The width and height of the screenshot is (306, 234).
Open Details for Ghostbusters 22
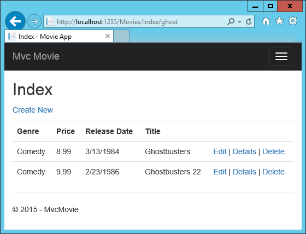point(244,172)
